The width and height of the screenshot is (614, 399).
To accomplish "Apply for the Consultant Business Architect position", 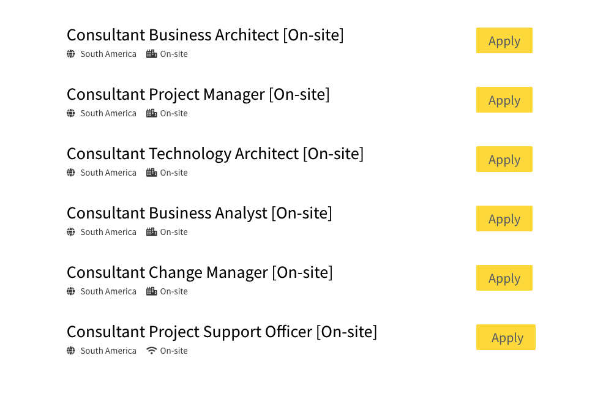I will [504, 40].
